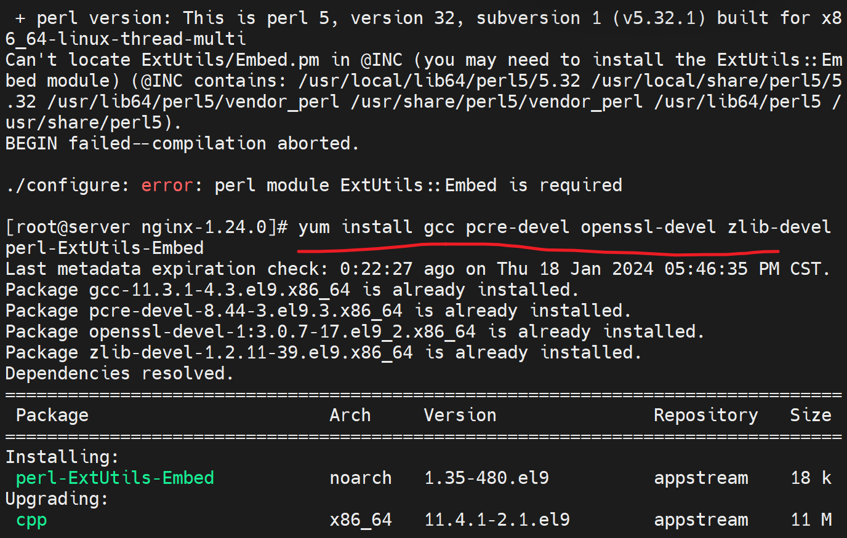Click version 1.35-480.el9 in the table
The image size is (847, 538).
(486, 478)
